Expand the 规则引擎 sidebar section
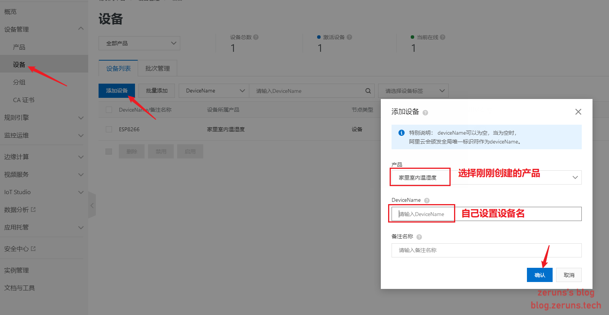 click(44, 118)
